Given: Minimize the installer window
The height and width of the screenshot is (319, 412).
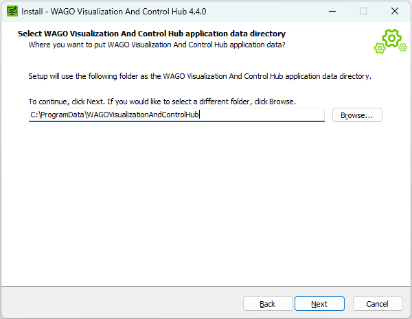Looking at the screenshot, I should click(332, 11).
